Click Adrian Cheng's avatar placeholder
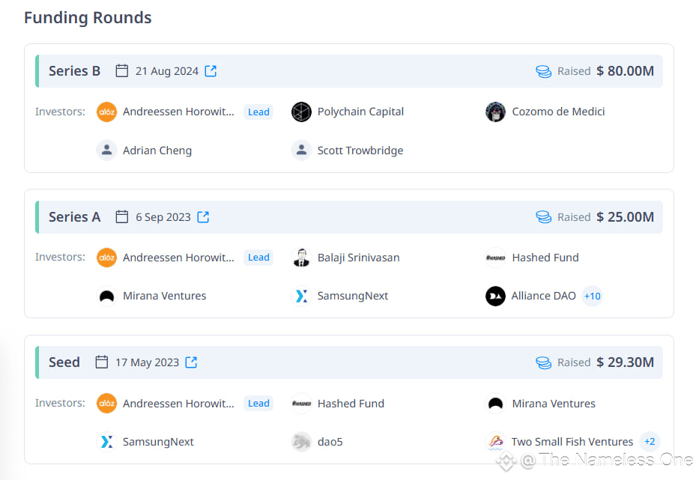 [x=106, y=151]
